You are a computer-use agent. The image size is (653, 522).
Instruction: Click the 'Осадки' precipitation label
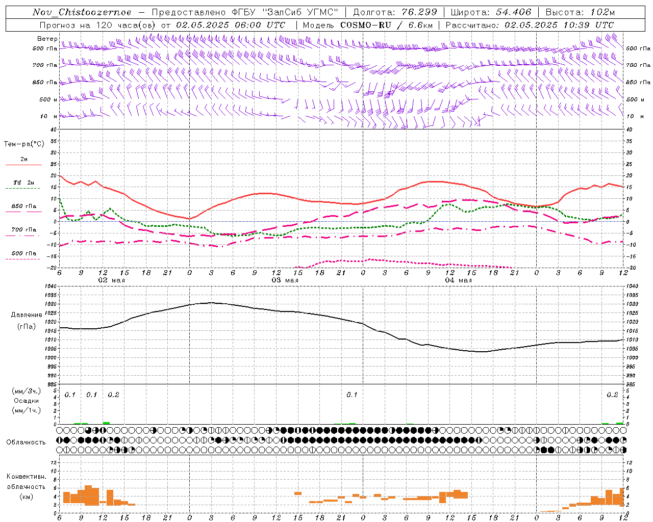coord(27,401)
